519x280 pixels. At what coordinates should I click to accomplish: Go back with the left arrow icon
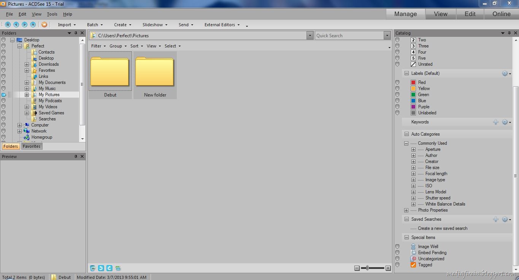coord(16,25)
